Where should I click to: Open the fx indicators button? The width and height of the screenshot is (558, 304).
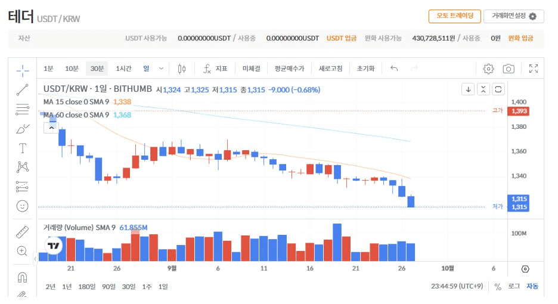click(215, 69)
